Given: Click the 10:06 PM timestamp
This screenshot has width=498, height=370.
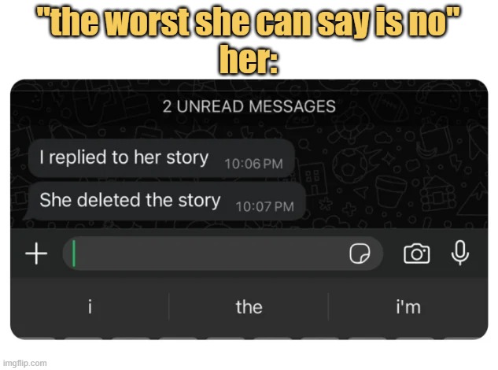Looking at the screenshot, I should [253, 164].
